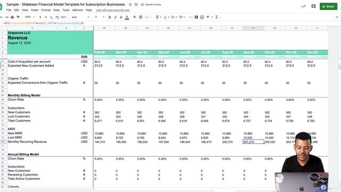
Task: Toggle bold formatting
Action: 110,17
